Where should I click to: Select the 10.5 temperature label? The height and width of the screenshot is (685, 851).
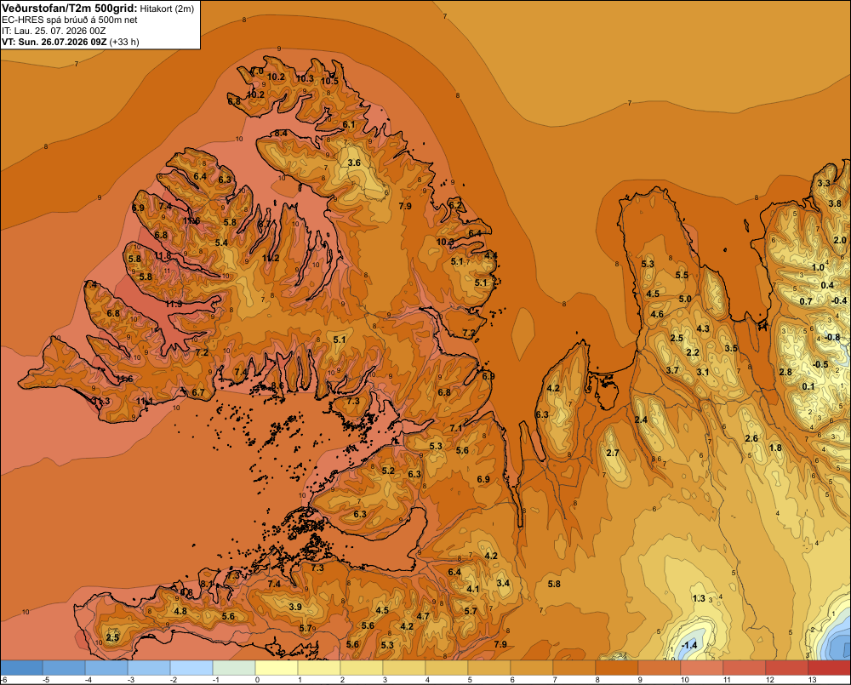click(x=329, y=82)
